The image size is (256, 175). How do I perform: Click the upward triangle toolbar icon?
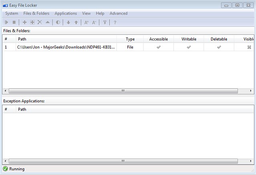pos(48,22)
